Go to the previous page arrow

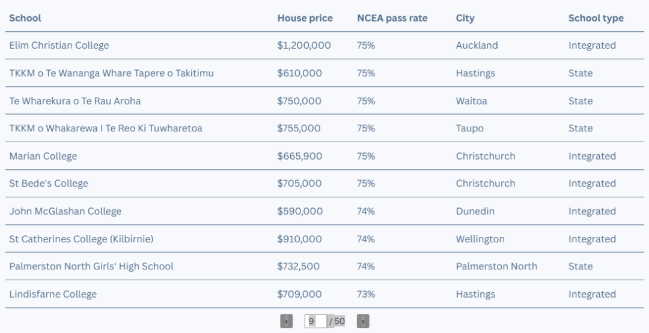287,321
